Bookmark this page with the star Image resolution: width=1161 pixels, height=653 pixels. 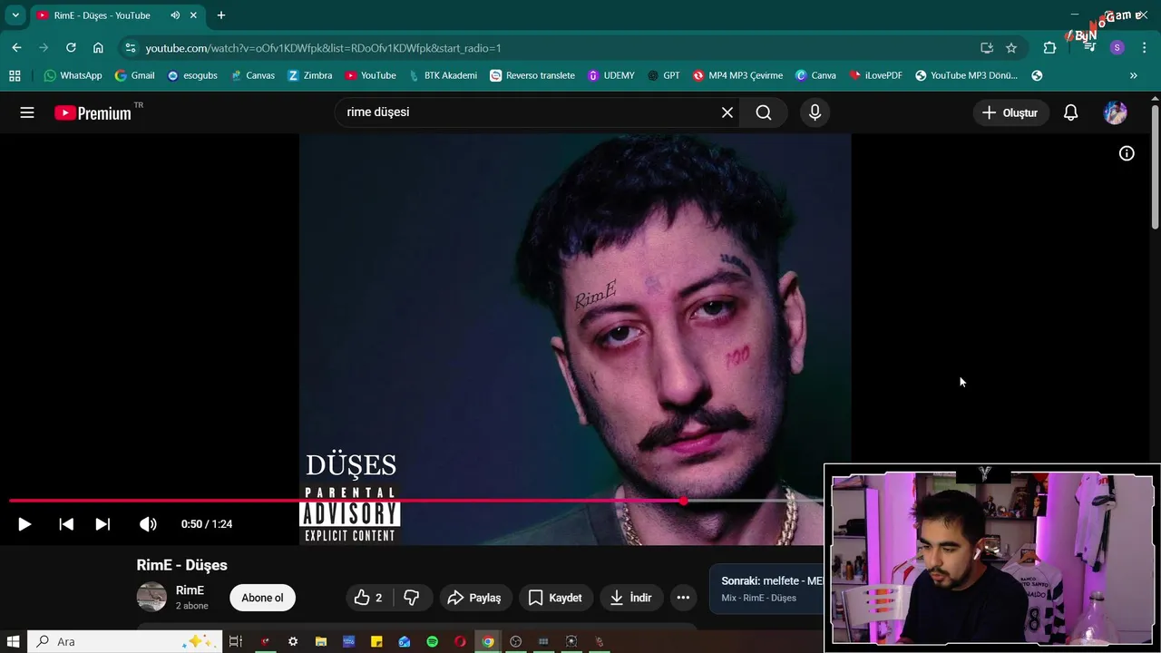pyautogui.click(x=1011, y=48)
